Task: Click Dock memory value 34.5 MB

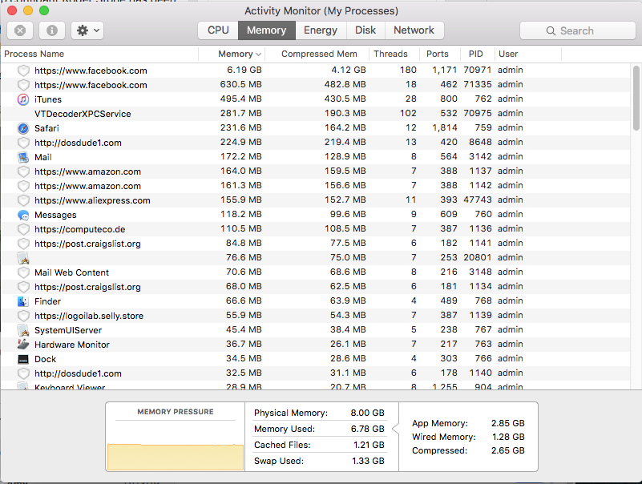Action: pos(244,358)
